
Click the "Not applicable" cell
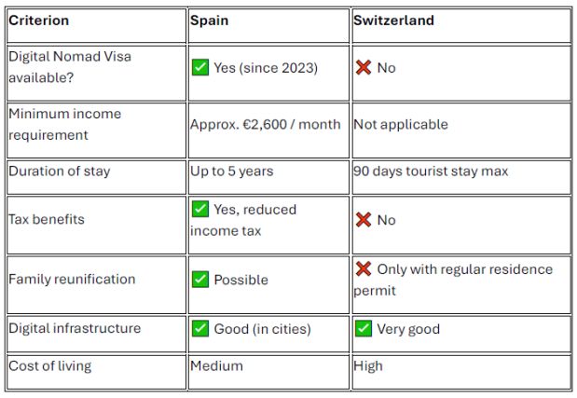click(x=401, y=124)
